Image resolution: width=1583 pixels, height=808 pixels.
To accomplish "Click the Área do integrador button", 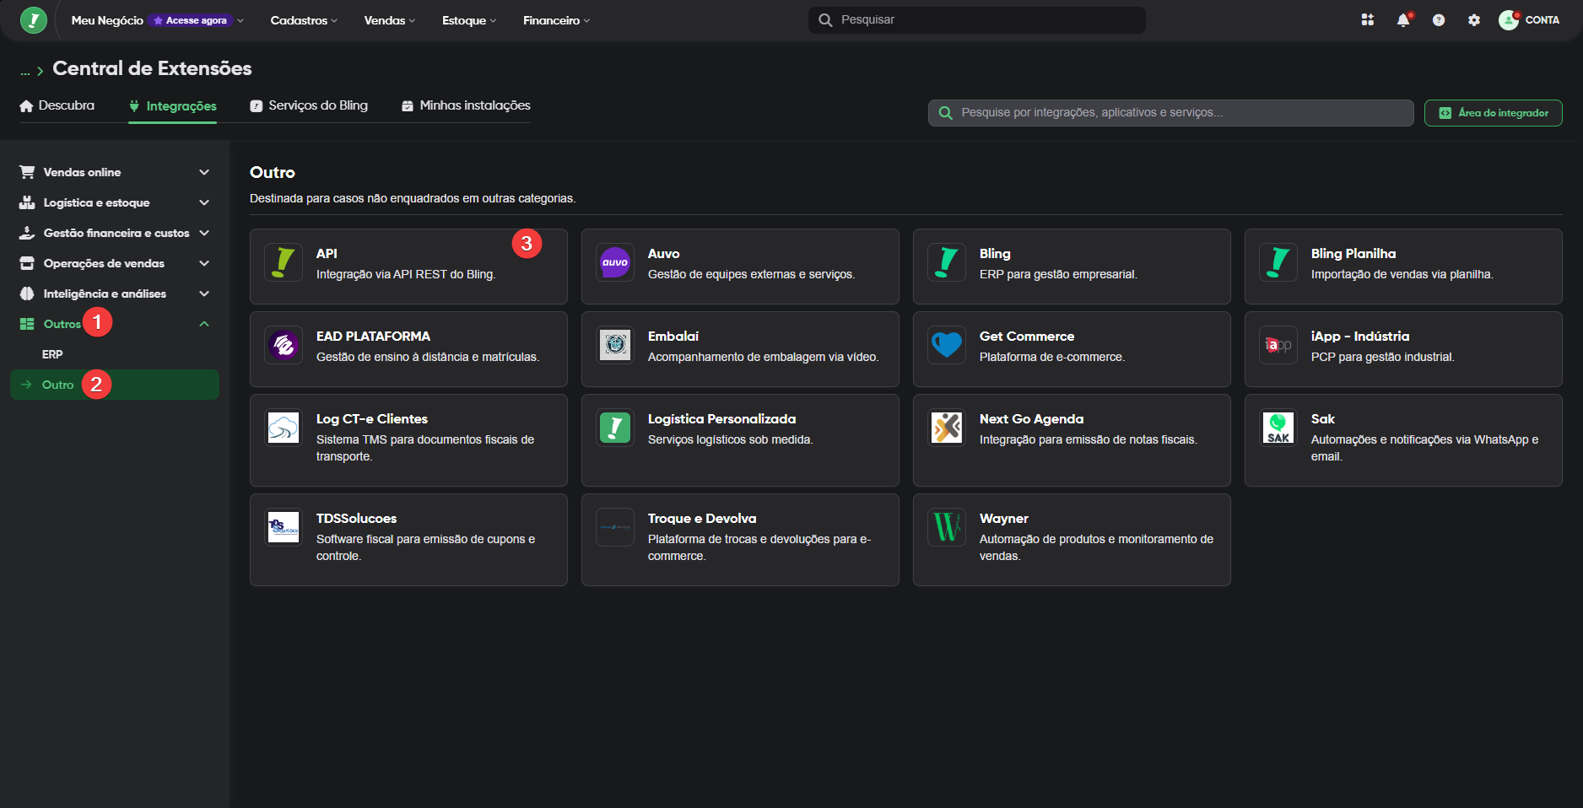I will (1494, 113).
